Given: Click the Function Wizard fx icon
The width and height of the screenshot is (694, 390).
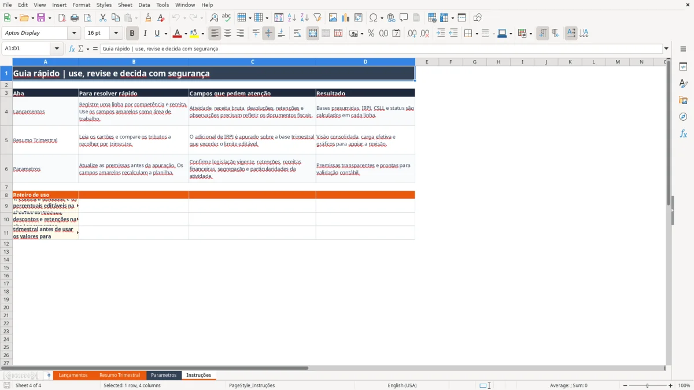Looking at the screenshot, I should [x=72, y=49].
